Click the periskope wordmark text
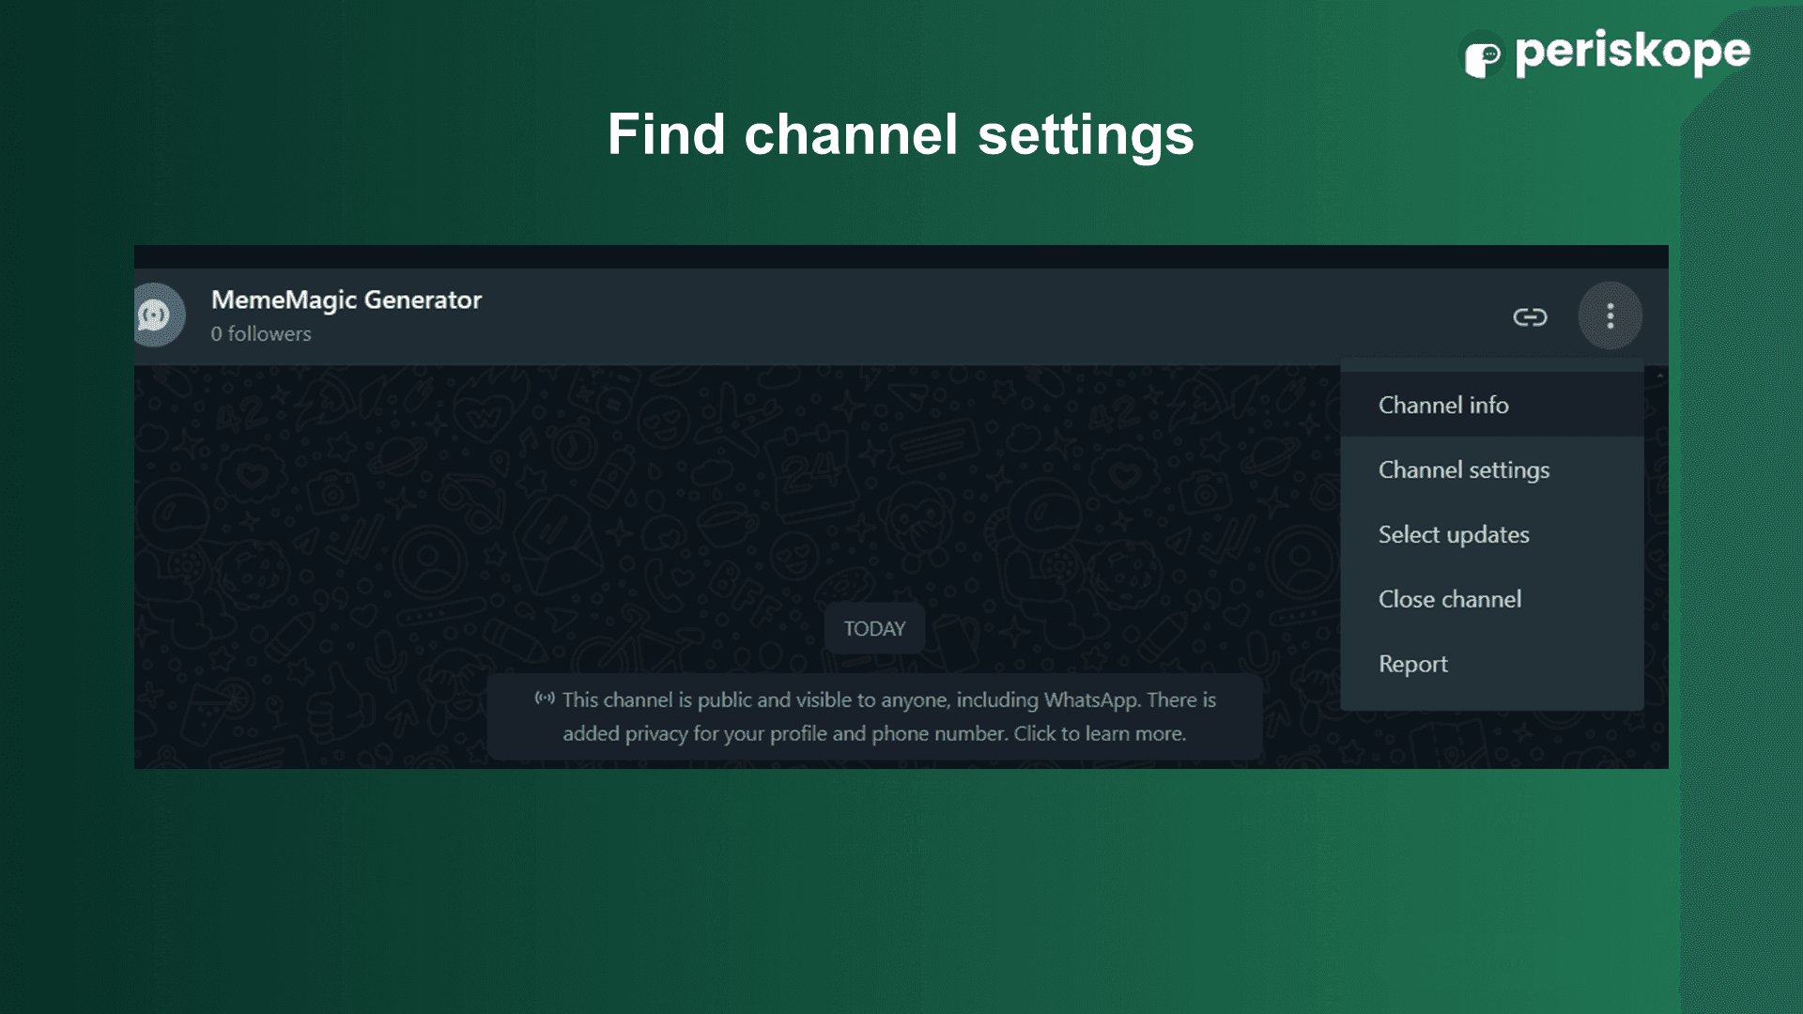Viewport: 1803px width, 1014px height. (1632, 52)
